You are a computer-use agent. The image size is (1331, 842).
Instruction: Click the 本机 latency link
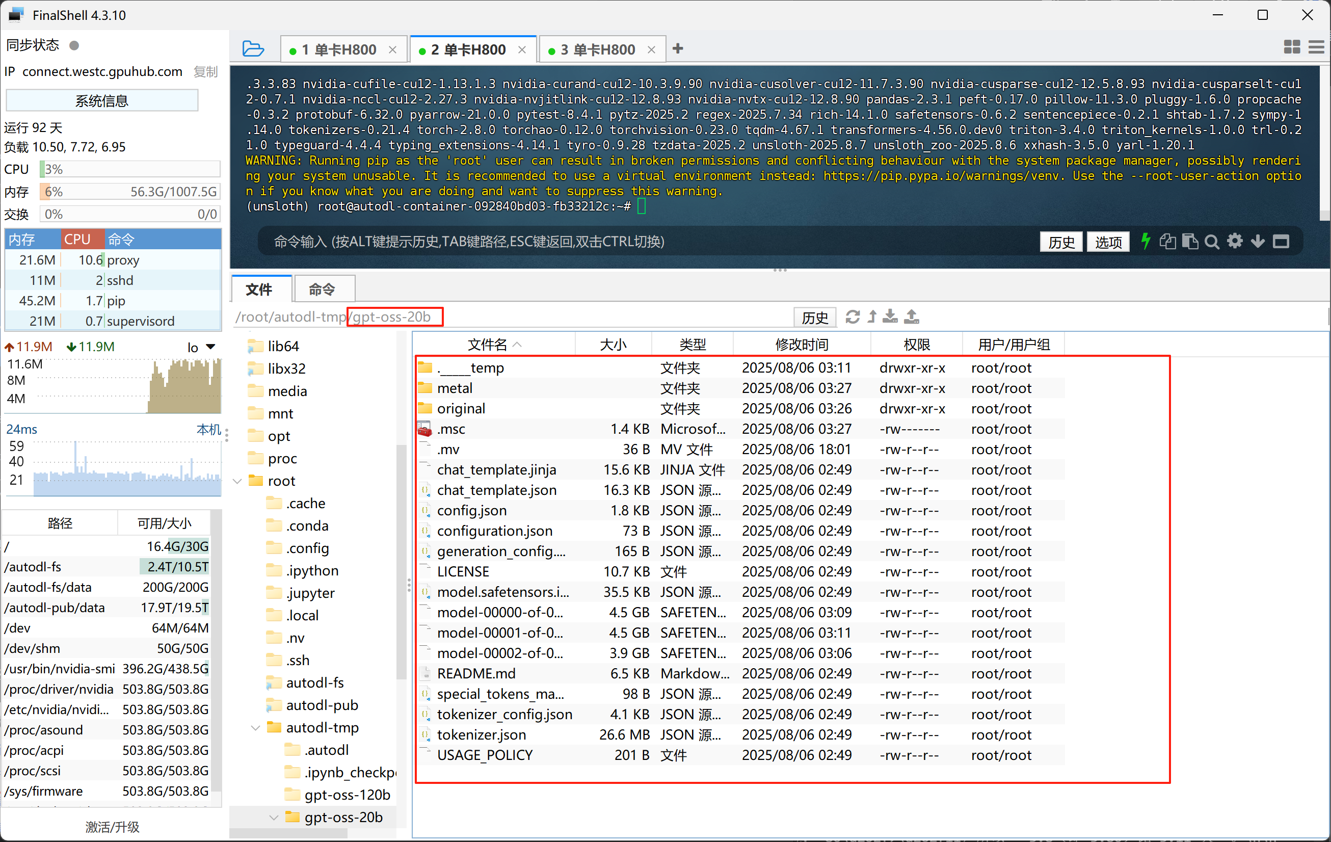(209, 430)
